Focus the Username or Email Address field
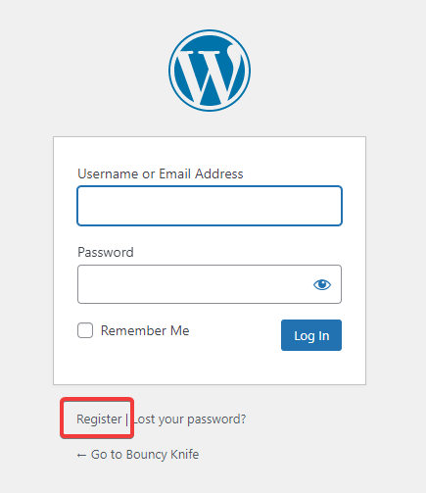The image size is (426, 493). 210,206
